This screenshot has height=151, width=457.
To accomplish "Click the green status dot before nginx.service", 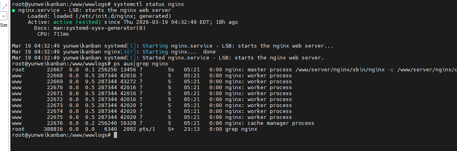I will click(14, 10).
